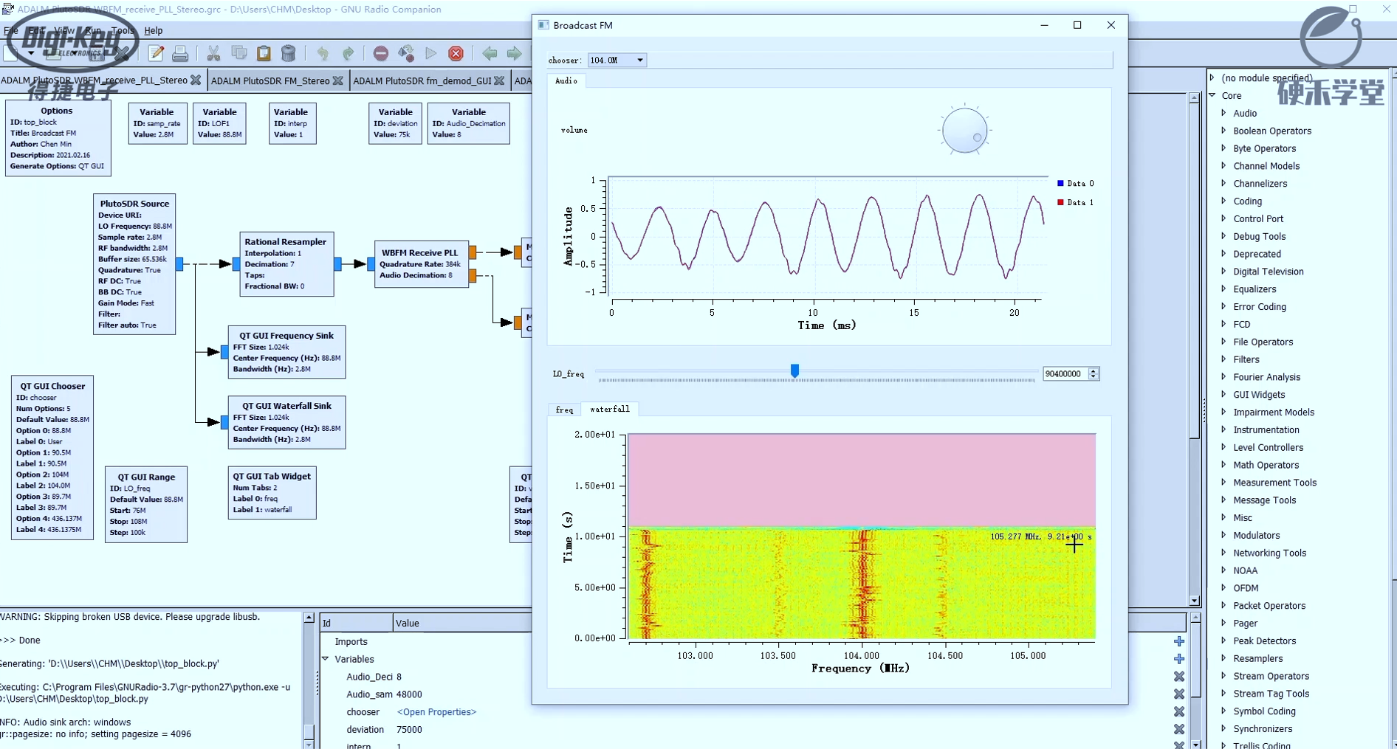Select the waterfall tab in Broadcast FM
1397x749 pixels.
point(610,409)
